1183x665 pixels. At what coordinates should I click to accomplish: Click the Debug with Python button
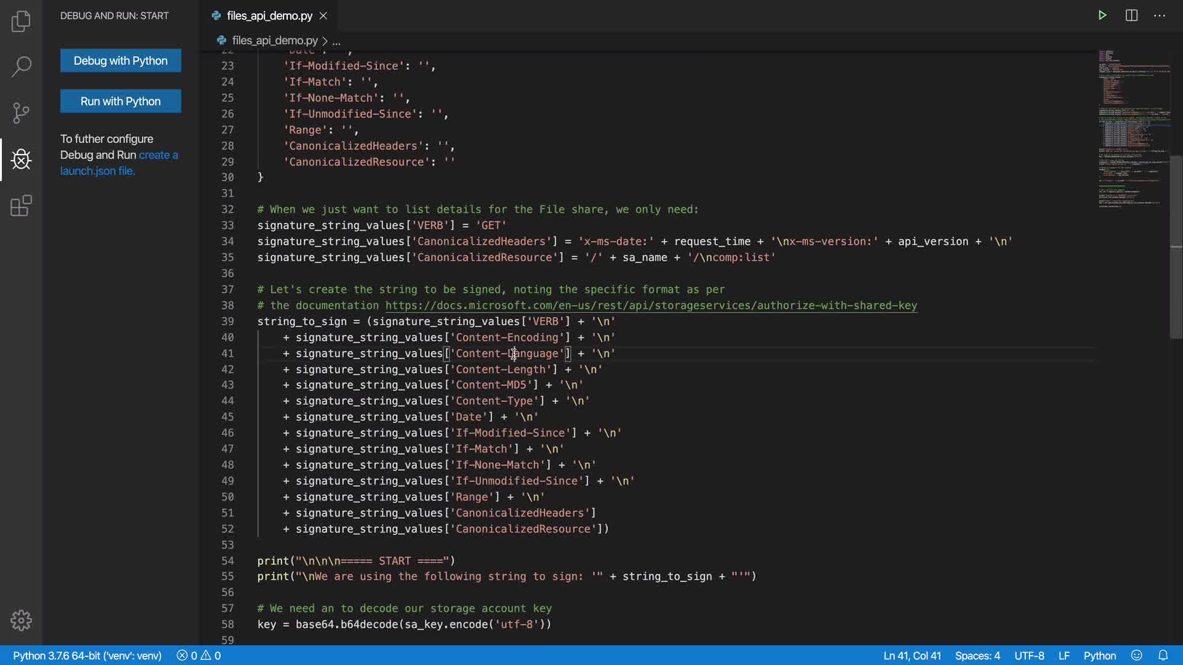[x=121, y=60]
